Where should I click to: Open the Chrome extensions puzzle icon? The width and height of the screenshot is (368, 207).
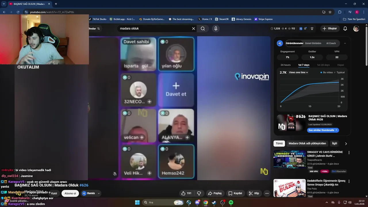click(340, 12)
